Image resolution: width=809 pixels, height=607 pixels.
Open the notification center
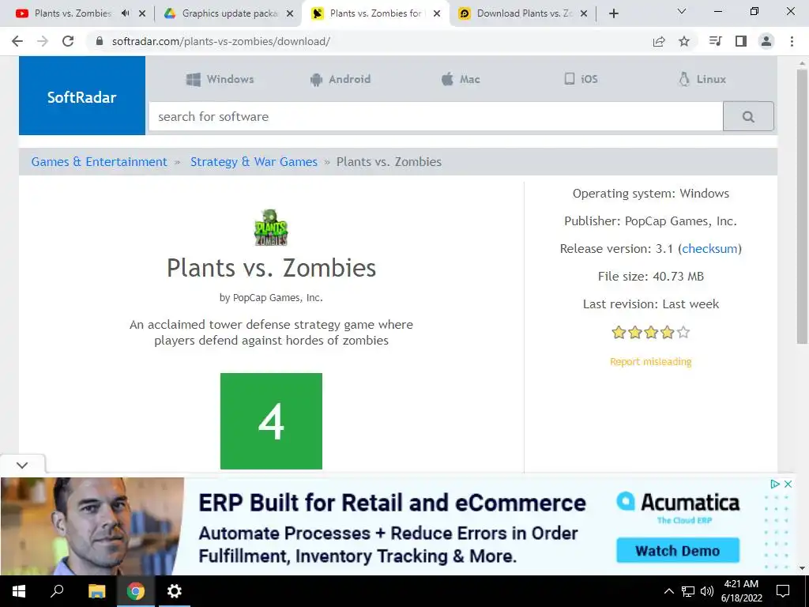[x=783, y=591]
